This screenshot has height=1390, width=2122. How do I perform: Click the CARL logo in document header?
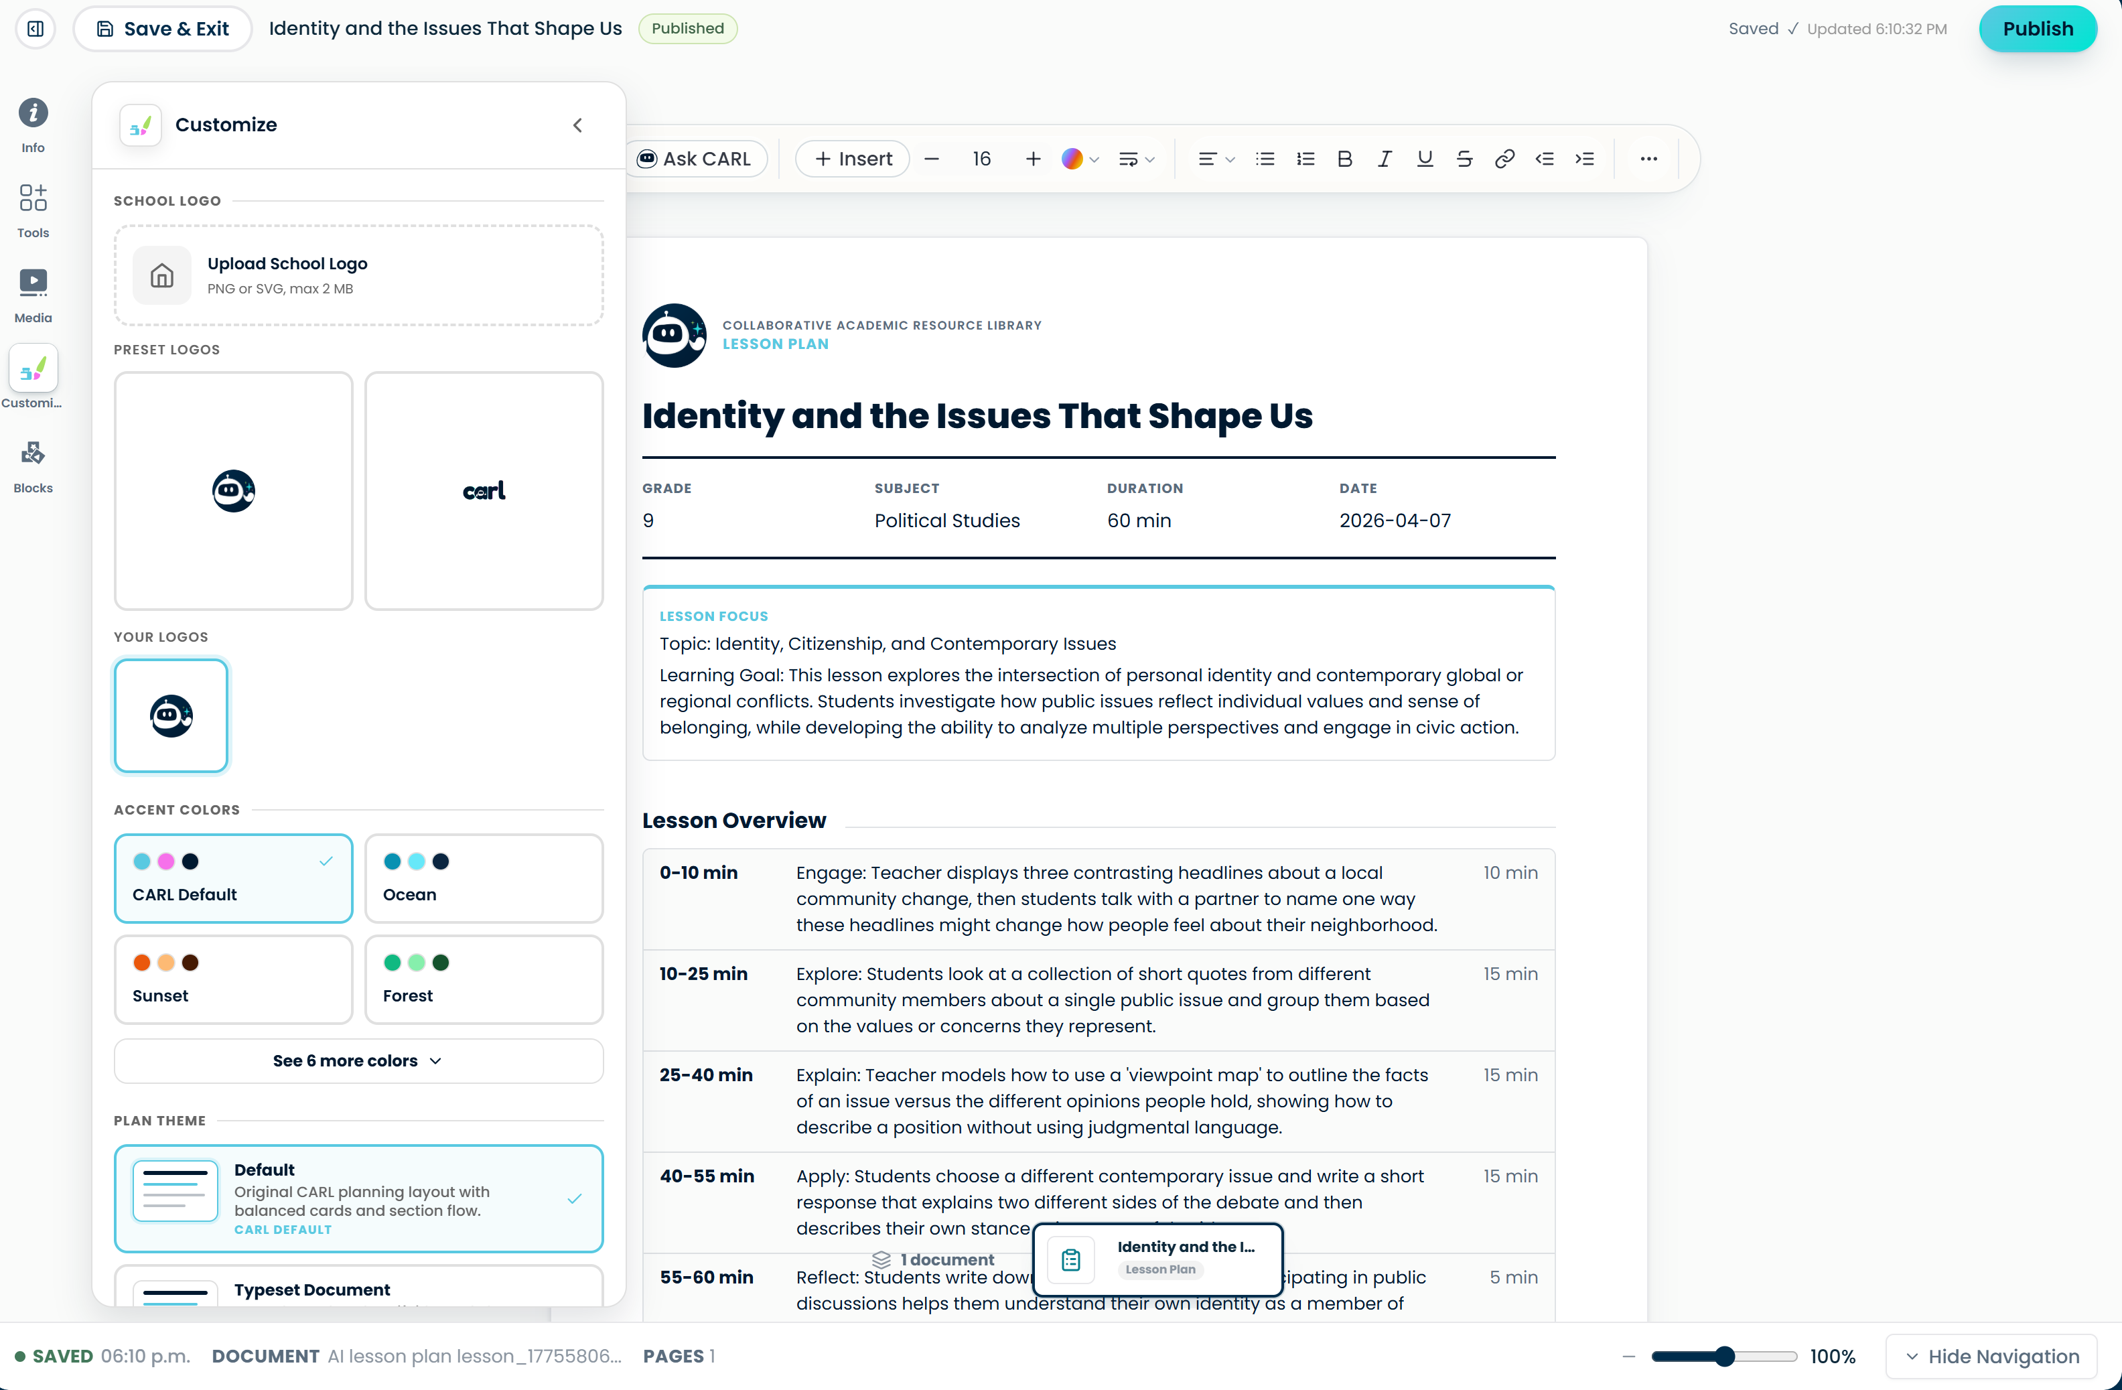(x=674, y=335)
